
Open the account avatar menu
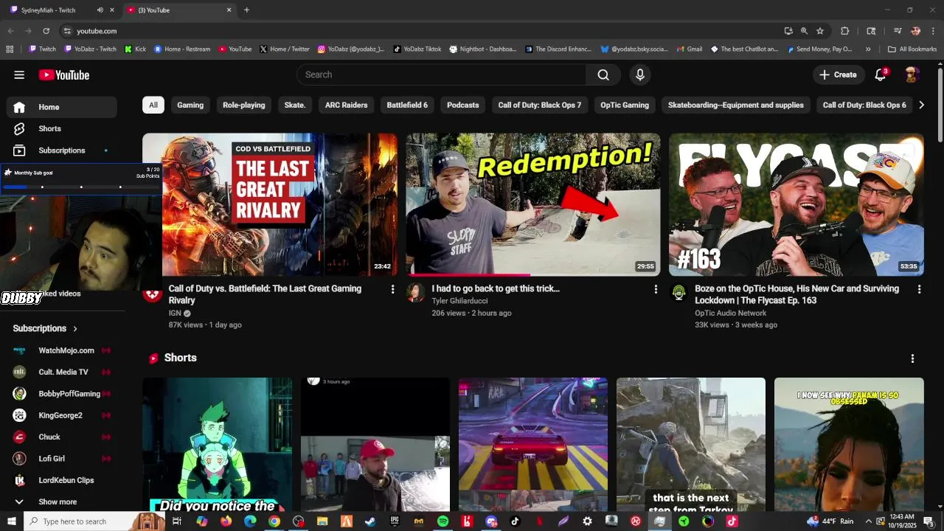tap(912, 74)
